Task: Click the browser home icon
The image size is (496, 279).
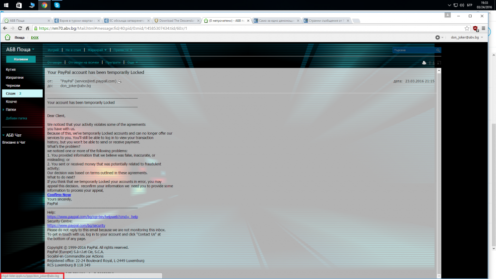Action: (27, 28)
